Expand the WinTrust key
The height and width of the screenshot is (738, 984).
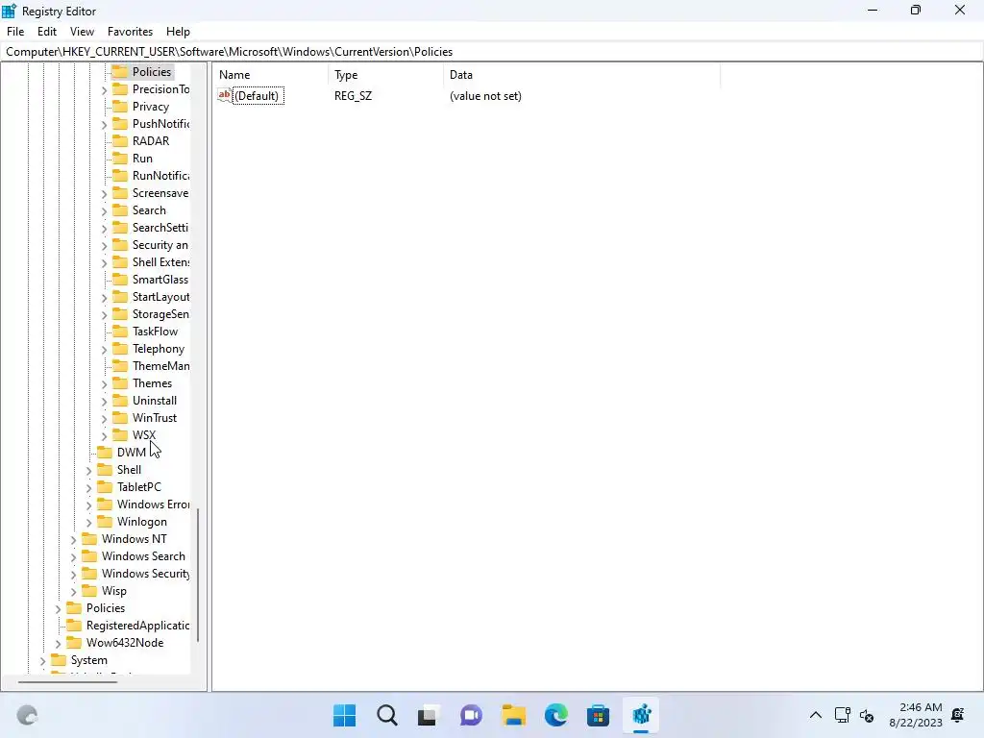(x=104, y=418)
